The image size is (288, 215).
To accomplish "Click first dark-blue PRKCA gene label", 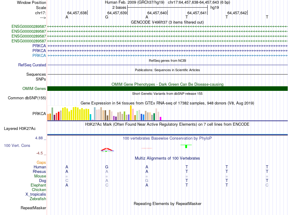I will point(39,46).
